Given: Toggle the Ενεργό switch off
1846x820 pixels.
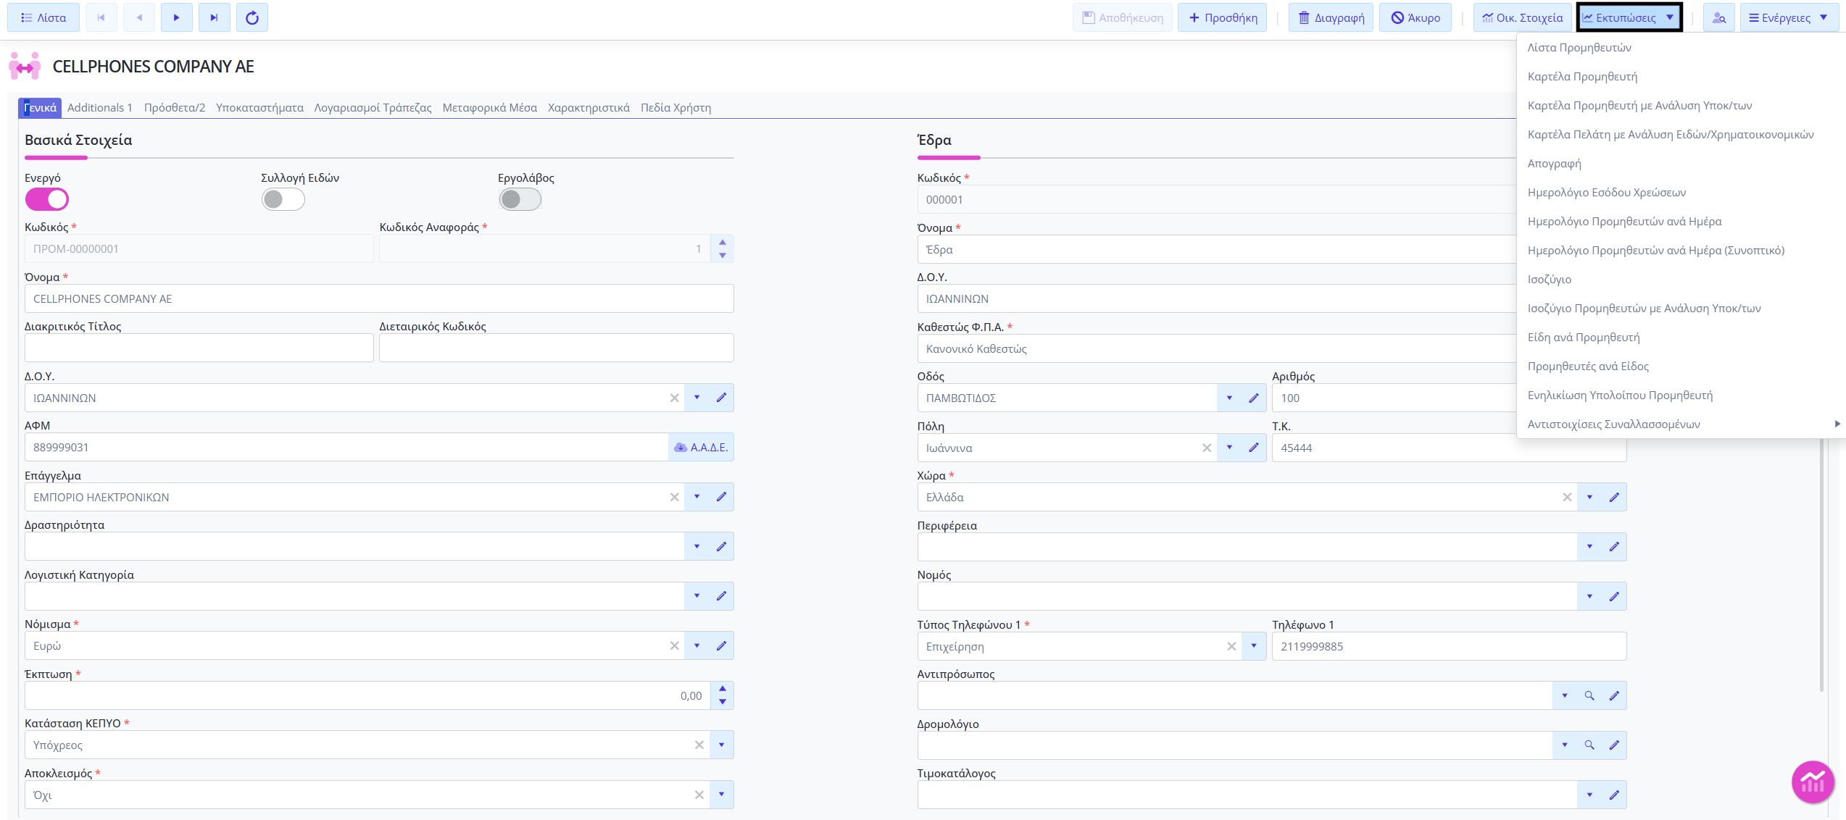Looking at the screenshot, I should (x=47, y=199).
